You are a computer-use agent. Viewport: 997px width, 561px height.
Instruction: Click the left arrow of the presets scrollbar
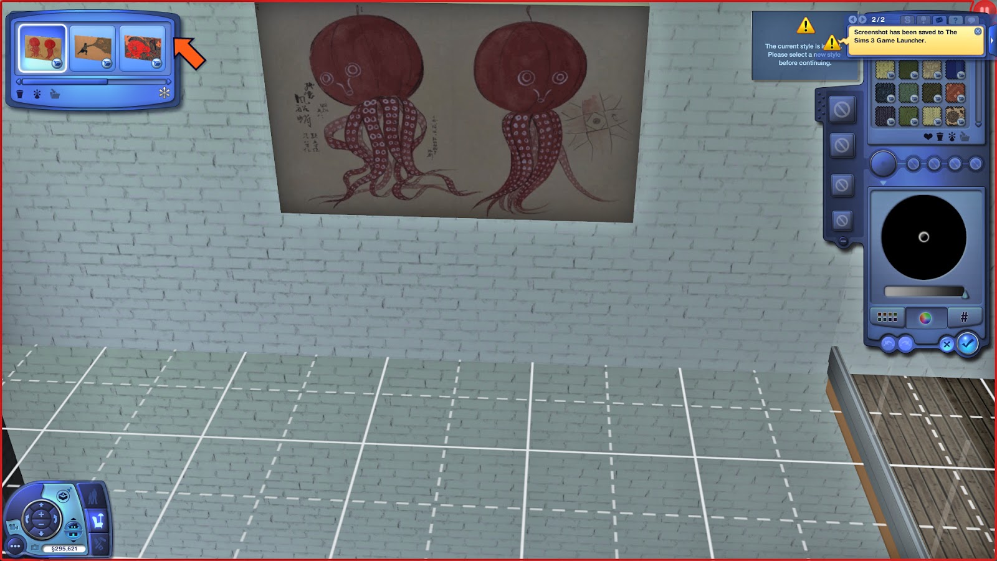point(19,82)
